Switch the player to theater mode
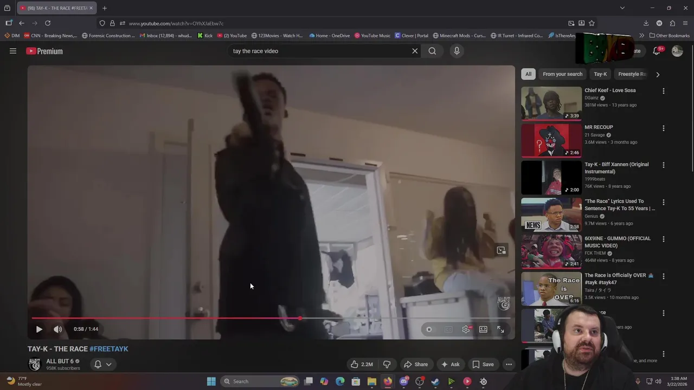694x390 pixels. (483, 329)
